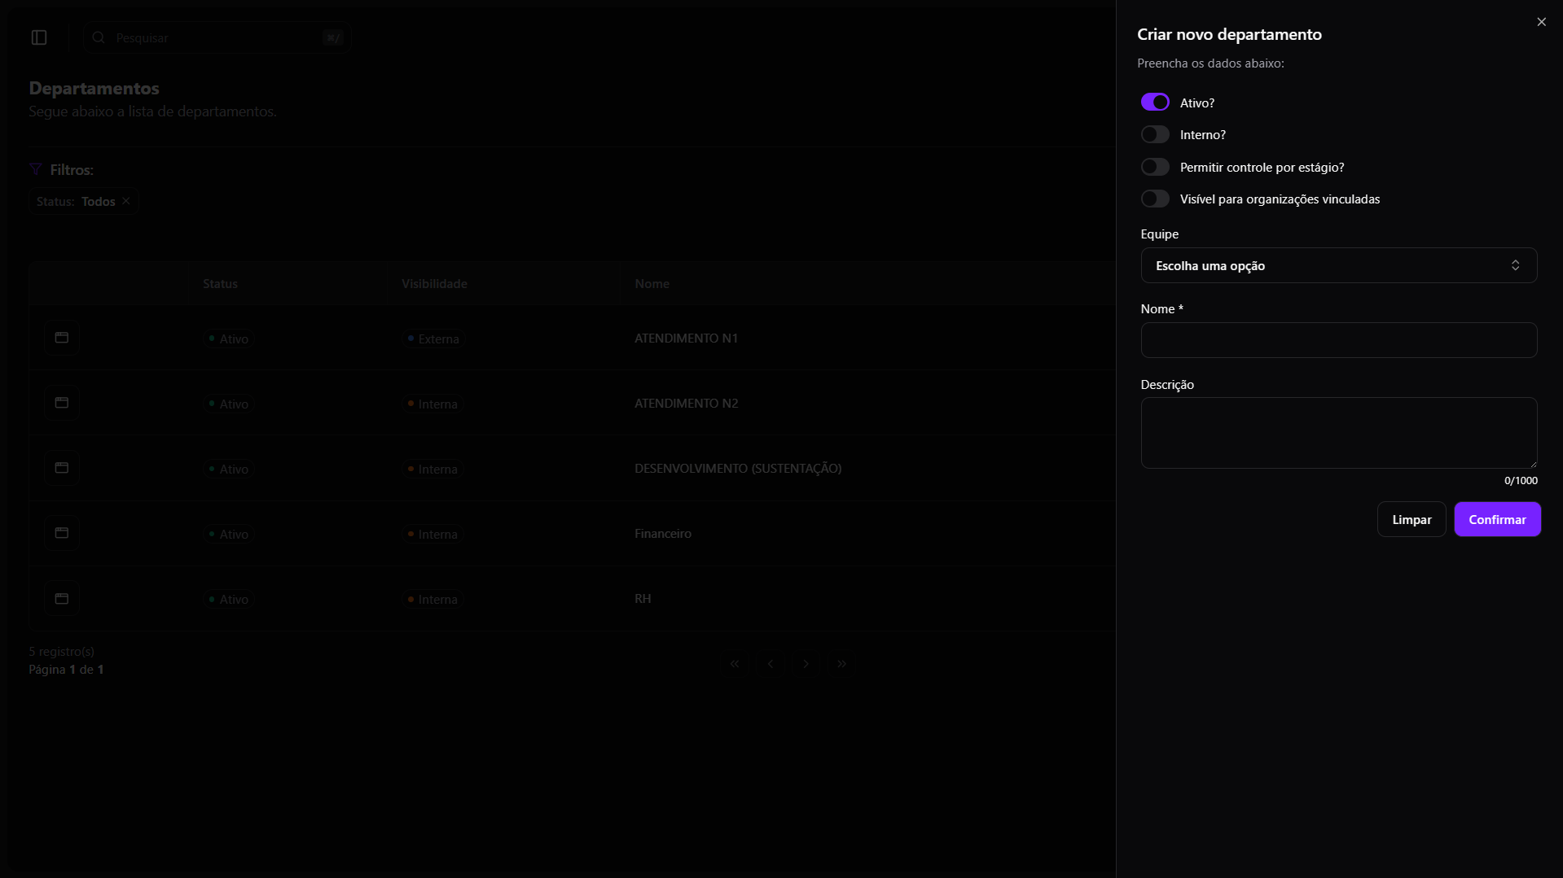This screenshot has height=878, width=1563.
Task: Click Externa badge in ATENDIMENTO N1 row
Action: pos(433,339)
